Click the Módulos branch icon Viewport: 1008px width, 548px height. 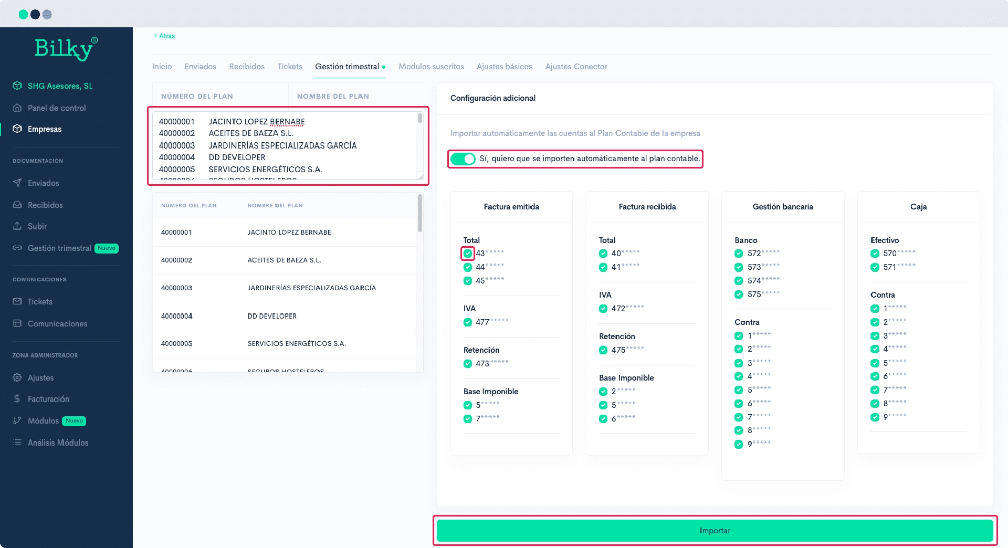tap(17, 420)
